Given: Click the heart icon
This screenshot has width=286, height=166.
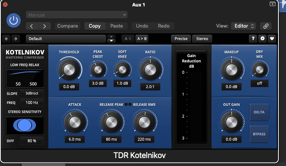Looking at the screenshot, I should pos(272,39).
